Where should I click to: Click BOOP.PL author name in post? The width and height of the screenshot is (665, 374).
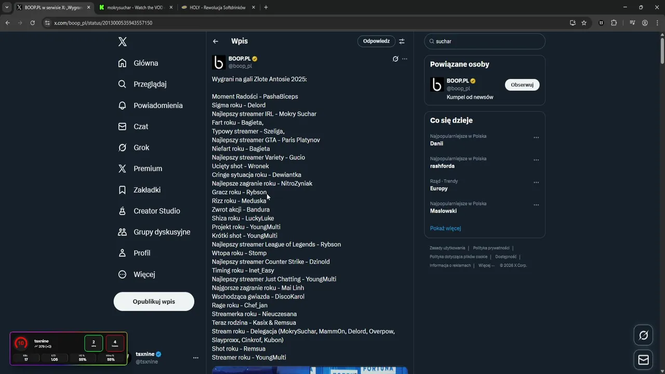coord(240,59)
